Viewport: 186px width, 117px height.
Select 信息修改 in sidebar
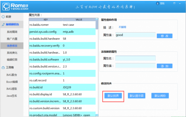(12, 46)
